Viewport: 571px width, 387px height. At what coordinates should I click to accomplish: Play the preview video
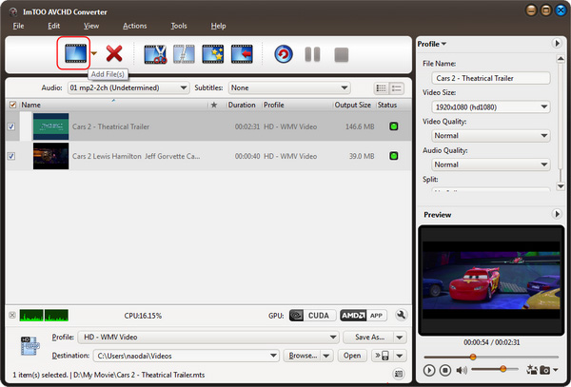[x=429, y=370]
